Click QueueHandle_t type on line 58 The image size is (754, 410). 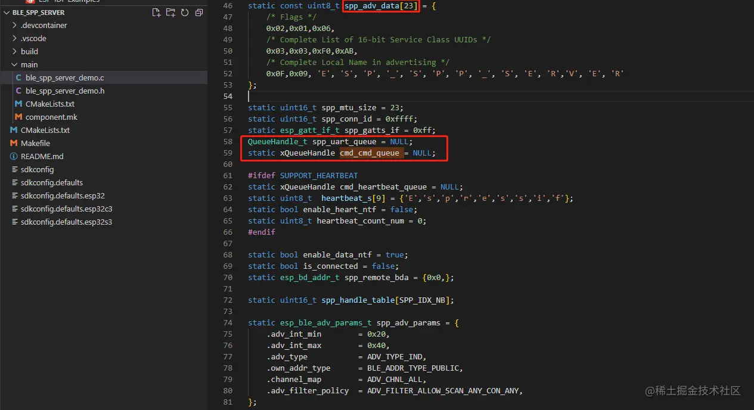click(x=278, y=141)
